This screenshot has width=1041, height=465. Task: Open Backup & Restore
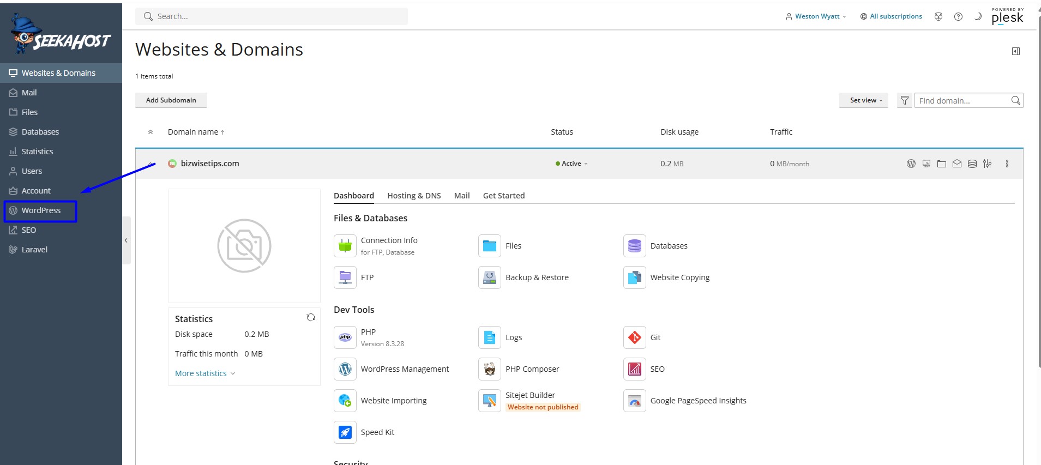click(x=523, y=277)
